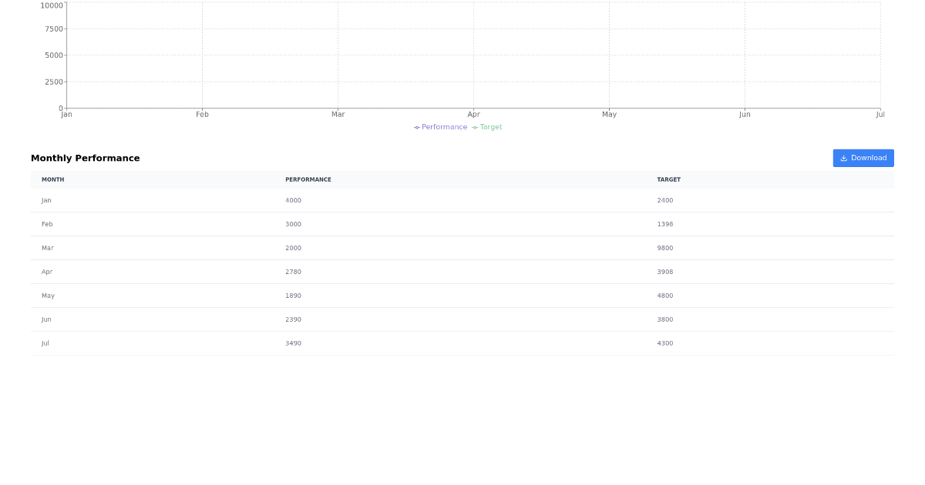This screenshot has width=925, height=485.
Task: Click the PERFORMANCE column header
Action: pos(308,180)
